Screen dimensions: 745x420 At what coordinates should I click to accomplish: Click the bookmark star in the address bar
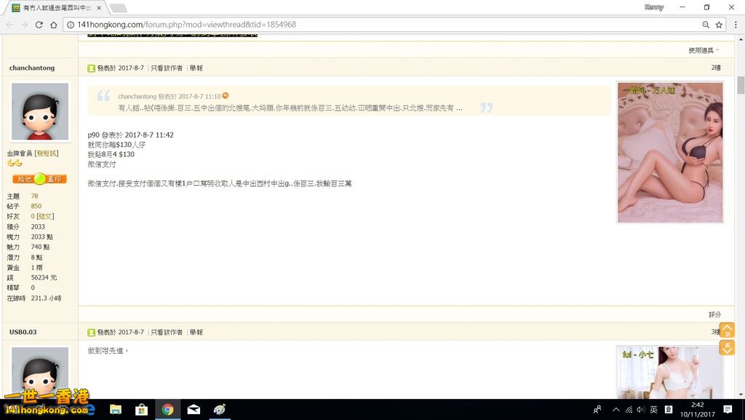coord(717,24)
